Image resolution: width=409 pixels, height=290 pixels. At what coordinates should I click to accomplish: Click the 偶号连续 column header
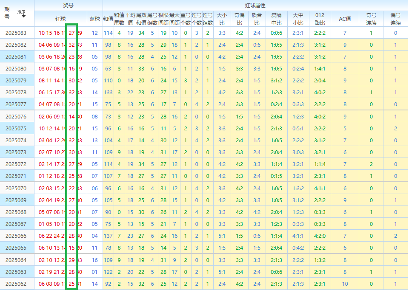tap(395, 19)
